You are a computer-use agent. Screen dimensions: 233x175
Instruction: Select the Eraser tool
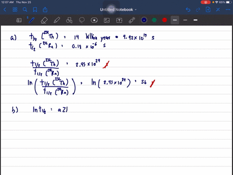(x=44, y=20)
